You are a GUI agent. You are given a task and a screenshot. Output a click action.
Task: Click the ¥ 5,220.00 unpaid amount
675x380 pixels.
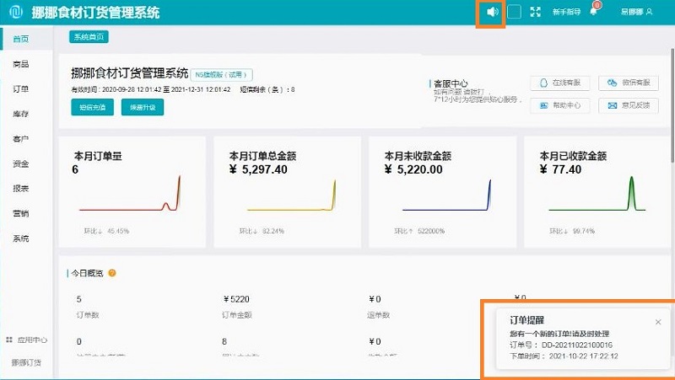coord(413,170)
